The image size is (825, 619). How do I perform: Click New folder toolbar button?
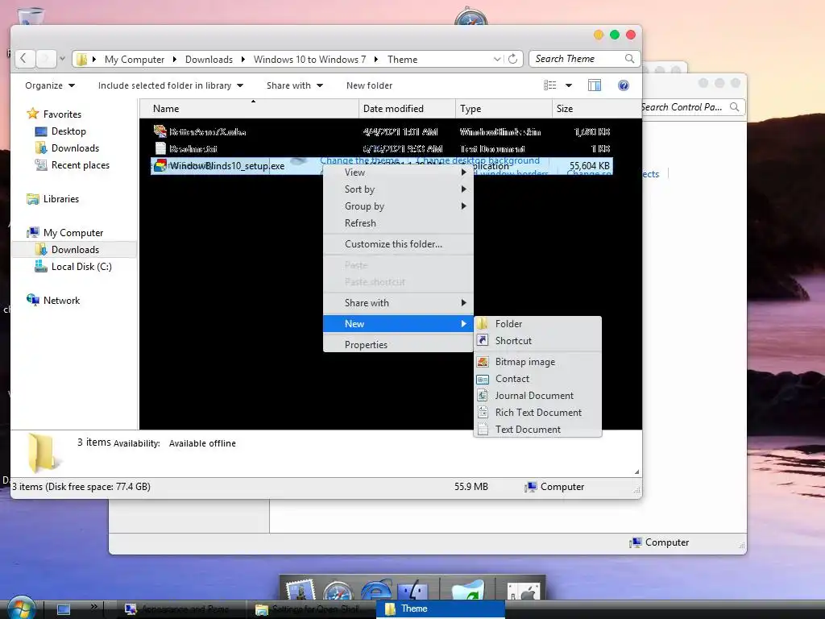[369, 85]
